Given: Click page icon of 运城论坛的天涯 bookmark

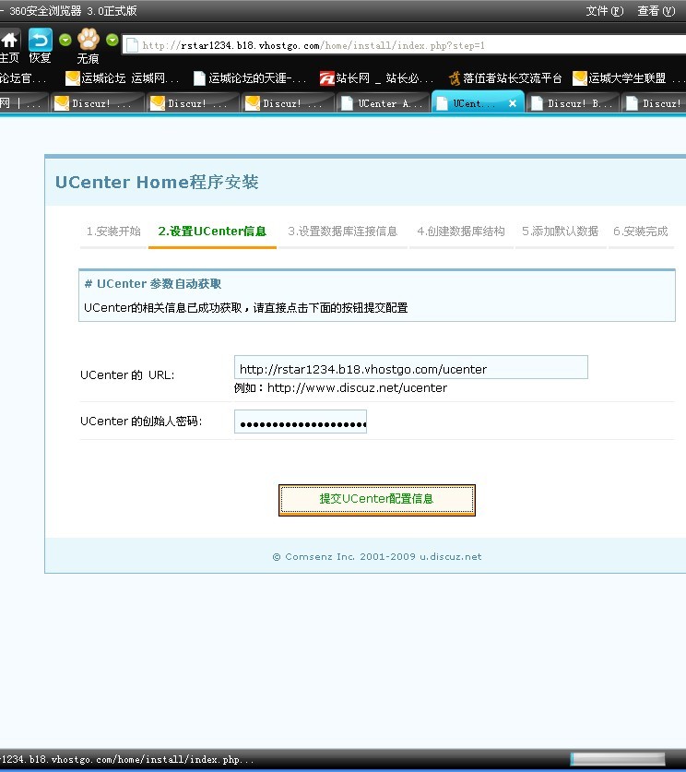Looking at the screenshot, I should coord(199,78).
